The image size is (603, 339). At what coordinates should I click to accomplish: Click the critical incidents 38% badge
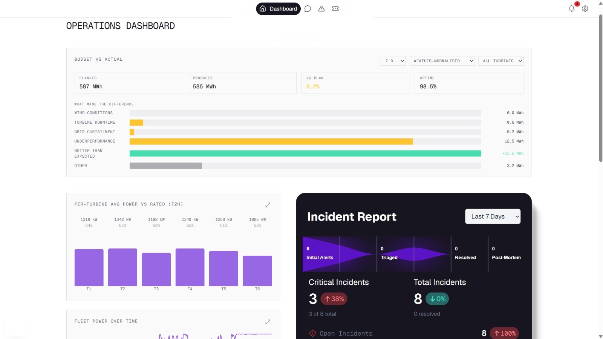334,299
